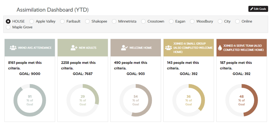The width and height of the screenshot is (272, 127).
Task: Pick the Woodbury campus option
Action: (x=192, y=21)
